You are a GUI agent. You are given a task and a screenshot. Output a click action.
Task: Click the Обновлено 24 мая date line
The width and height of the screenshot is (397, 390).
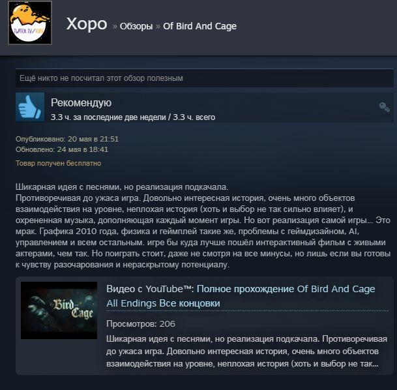click(62, 149)
